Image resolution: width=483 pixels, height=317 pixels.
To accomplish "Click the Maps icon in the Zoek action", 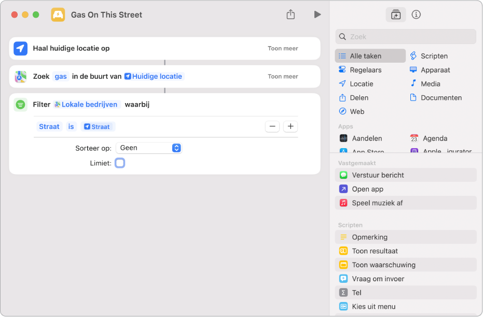I will pyautogui.click(x=20, y=76).
